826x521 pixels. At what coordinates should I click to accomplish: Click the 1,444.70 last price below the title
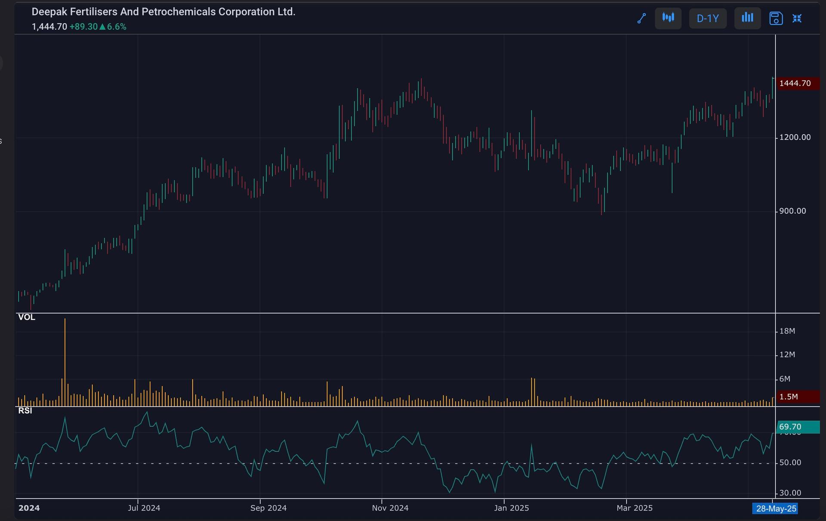[49, 27]
